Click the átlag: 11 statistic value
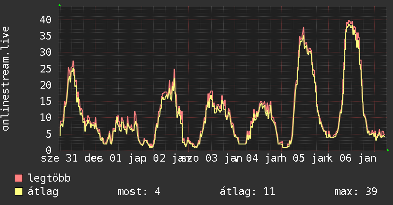Viewport: 393px width, 205px height. 248,192
